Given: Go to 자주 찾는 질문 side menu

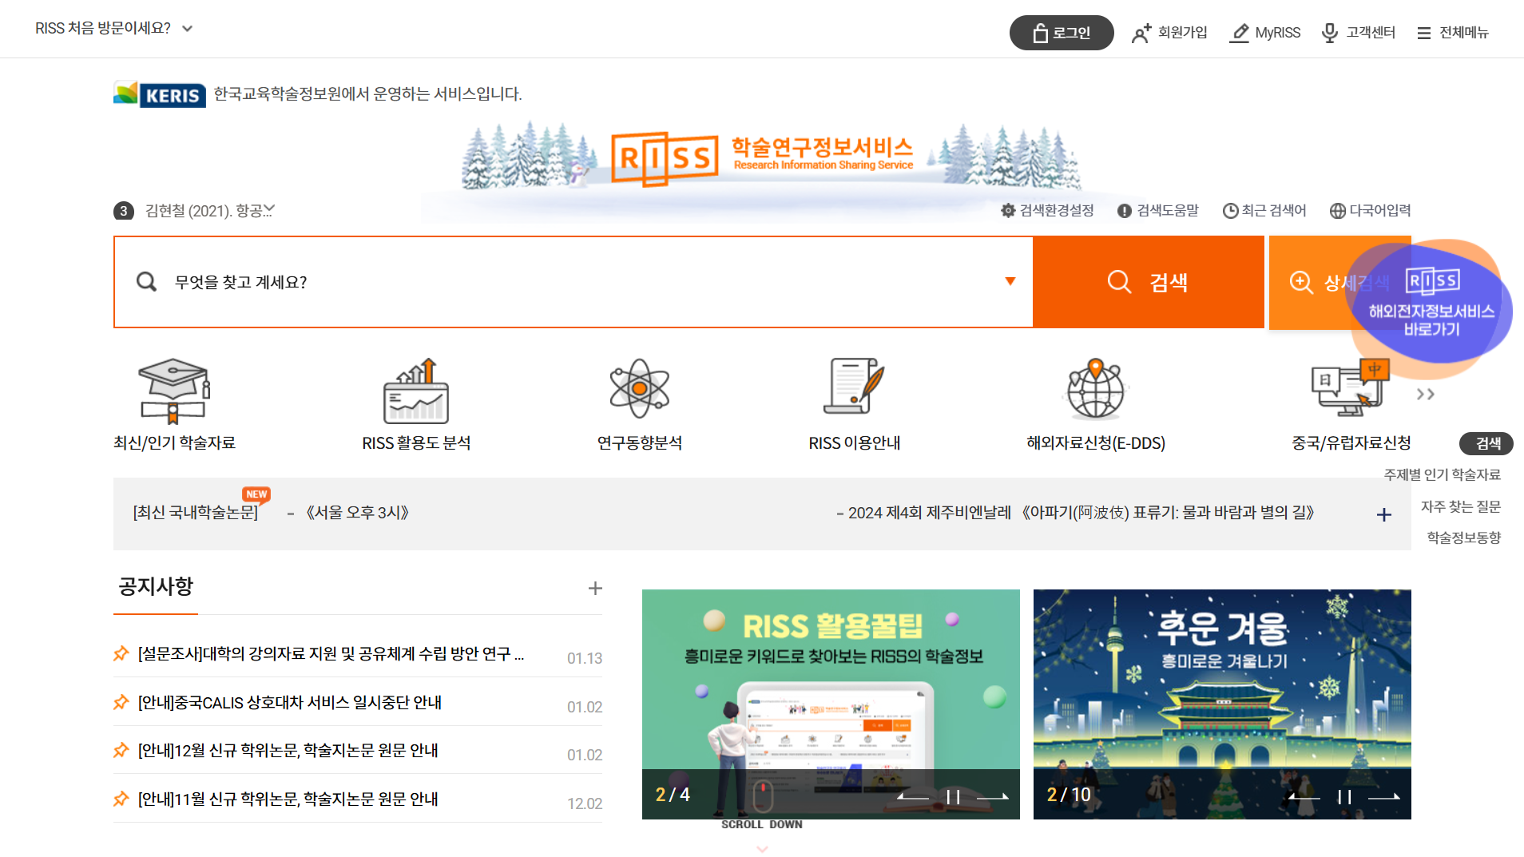Looking at the screenshot, I should (x=1460, y=506).
